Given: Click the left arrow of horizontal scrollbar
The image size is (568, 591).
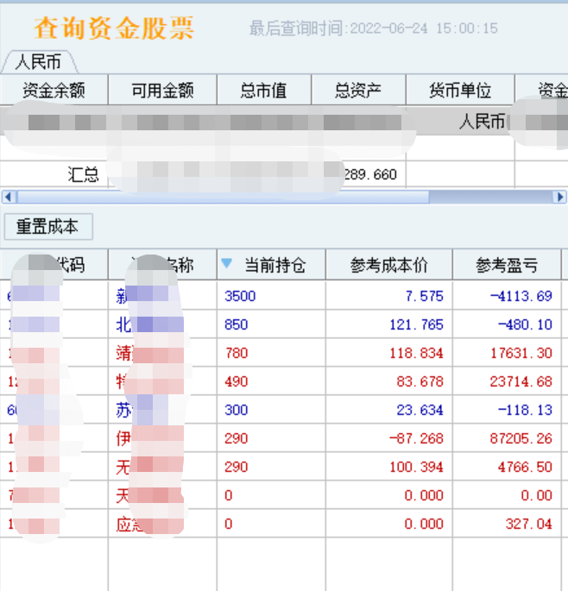Looking at the screenshot, I should coord(9,197).
